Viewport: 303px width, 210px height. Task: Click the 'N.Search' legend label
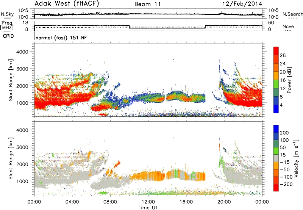[x=292, y=14]
